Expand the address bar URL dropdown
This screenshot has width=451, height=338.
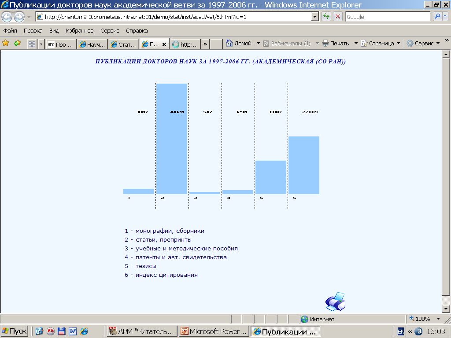pos(314,17)
